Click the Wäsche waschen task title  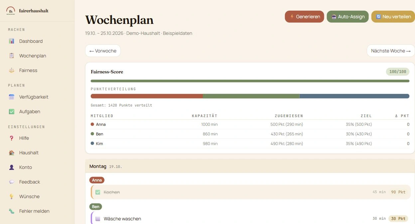(122, 219)
